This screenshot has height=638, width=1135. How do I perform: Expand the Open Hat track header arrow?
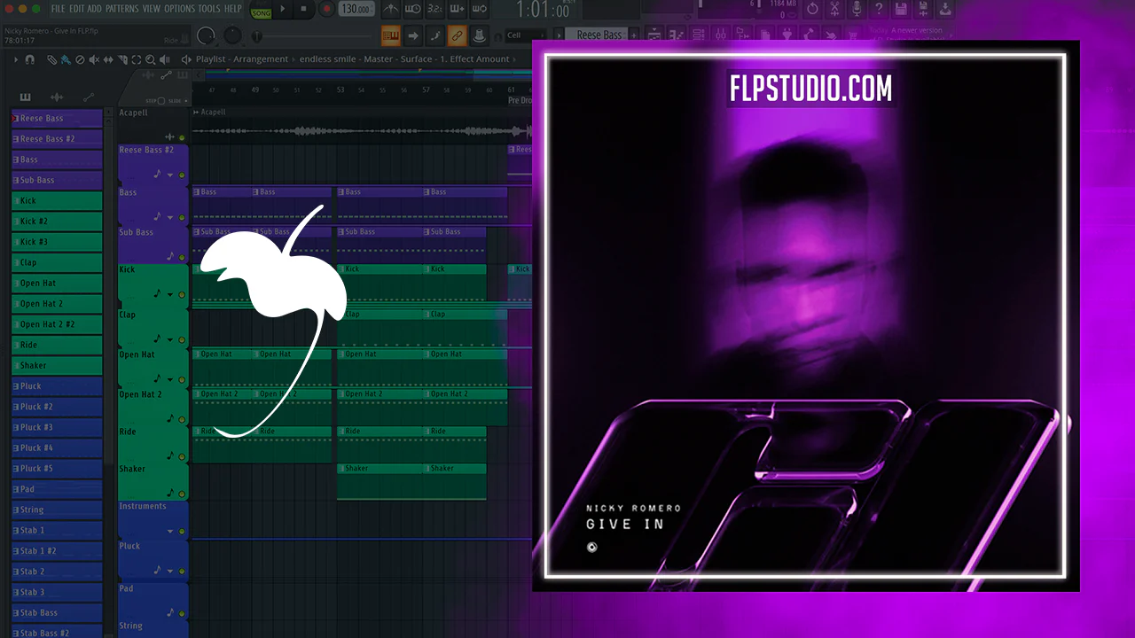(169, 379)
